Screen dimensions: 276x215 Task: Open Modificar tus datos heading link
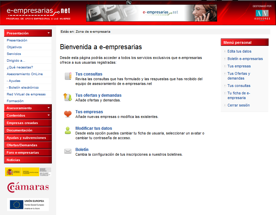click(94, 128)
